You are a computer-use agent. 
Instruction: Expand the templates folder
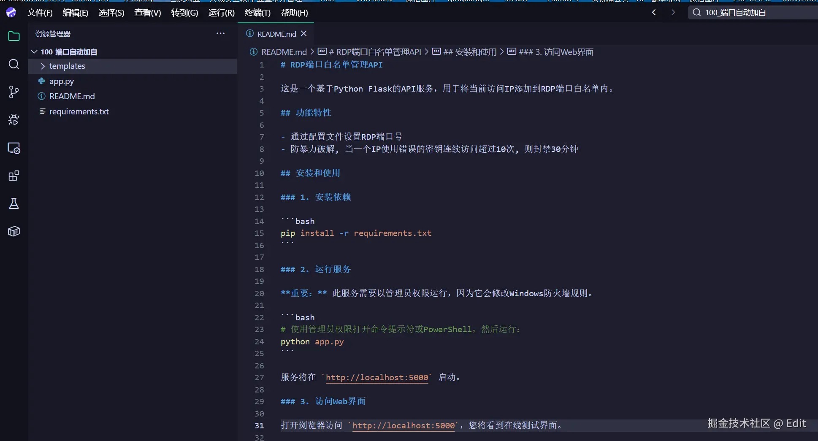[67, 66]
